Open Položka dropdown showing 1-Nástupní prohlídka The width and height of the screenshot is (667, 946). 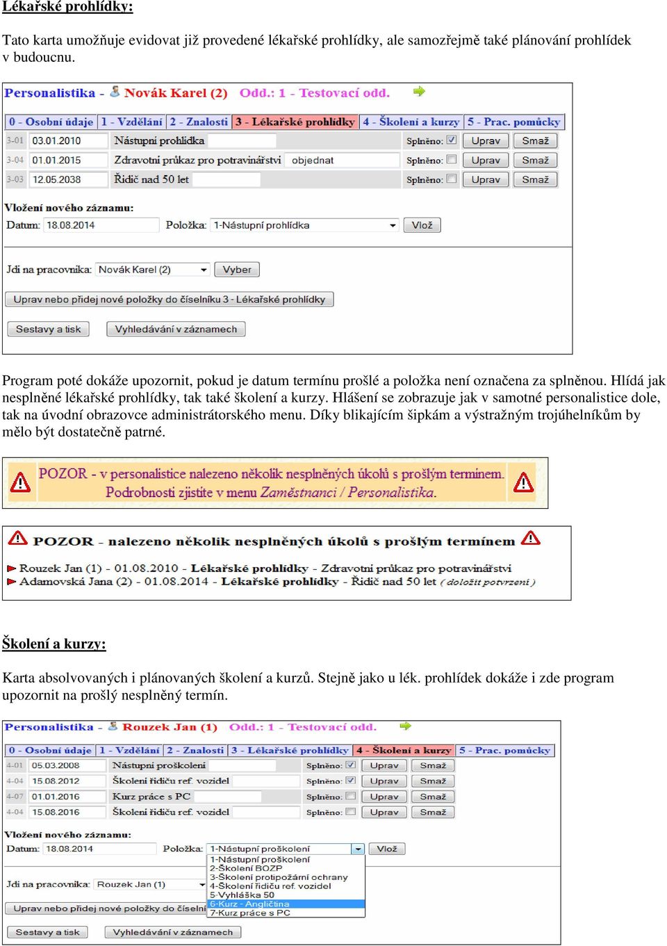[x=305, y=225]
